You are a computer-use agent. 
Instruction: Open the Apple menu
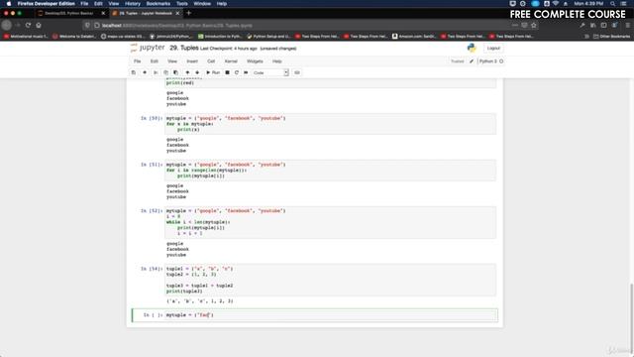tap(9, 4)
